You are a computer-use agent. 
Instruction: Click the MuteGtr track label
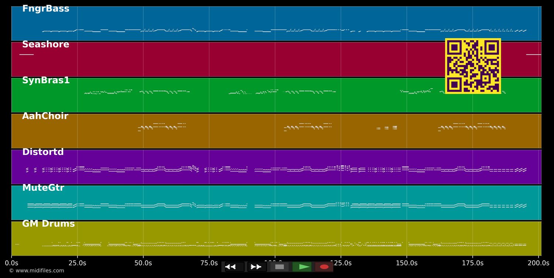pos(43,188)
